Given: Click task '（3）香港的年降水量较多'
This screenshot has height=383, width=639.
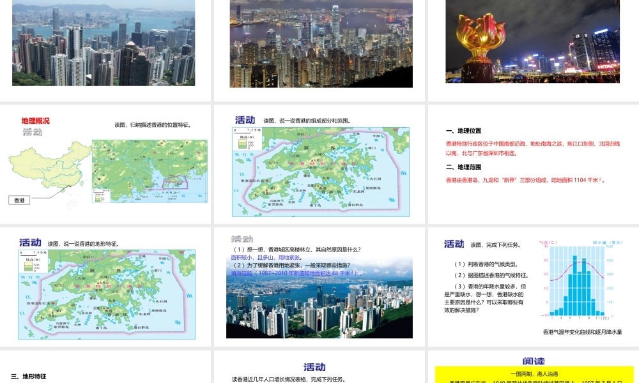Looking at the screenshot, I should 485,298.
